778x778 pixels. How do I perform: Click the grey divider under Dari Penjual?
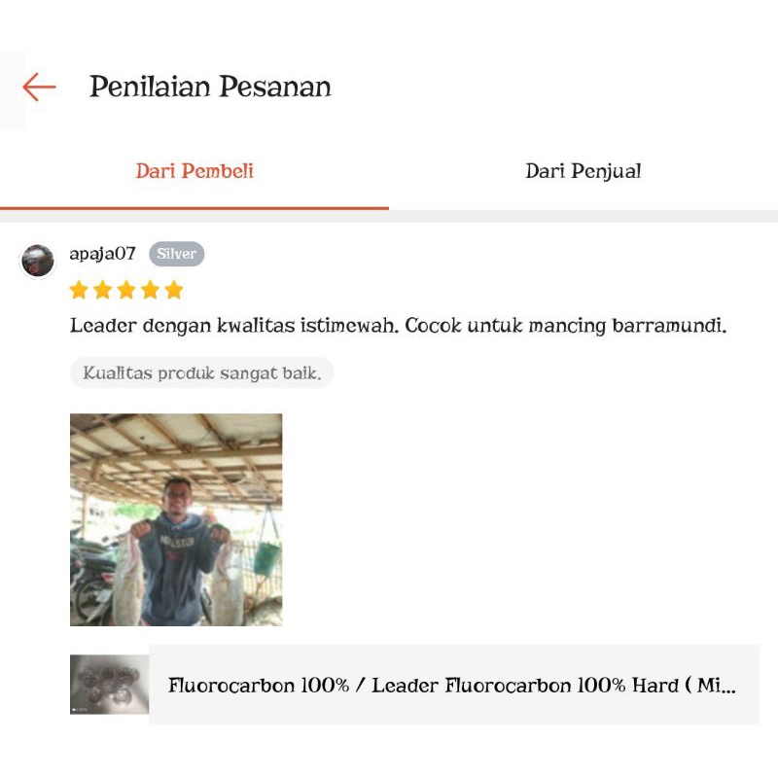(x=583, y=216)
